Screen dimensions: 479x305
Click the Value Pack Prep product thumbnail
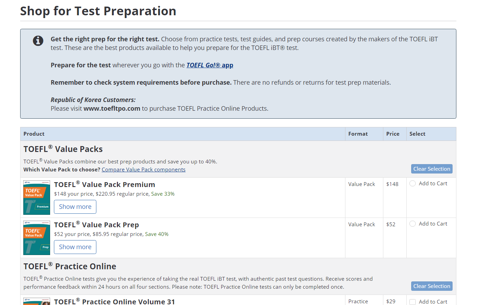[37, 238]
